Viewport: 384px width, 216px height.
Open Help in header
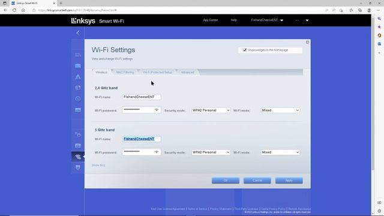tap(233, 20)
